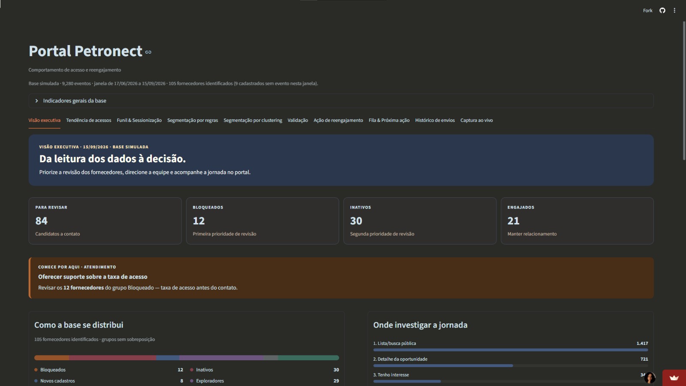
Task: Click the page vertical scrollbar
Action: coord(684,90)
